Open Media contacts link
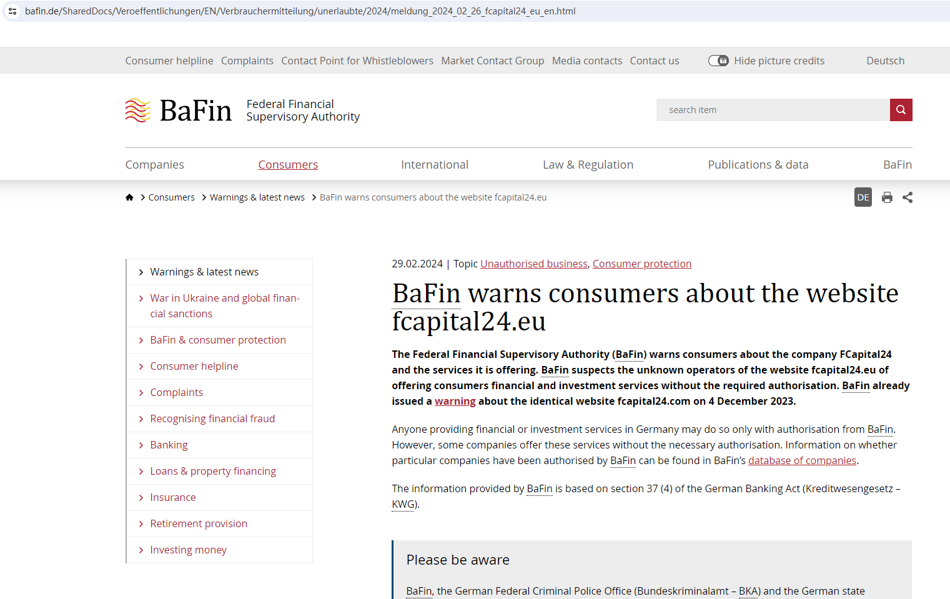This screenshot has width=950, height=599. 587,61
